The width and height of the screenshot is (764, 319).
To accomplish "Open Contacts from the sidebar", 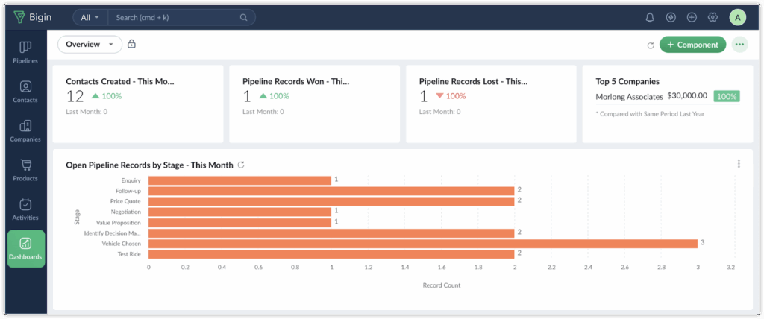I will point(25,92).
